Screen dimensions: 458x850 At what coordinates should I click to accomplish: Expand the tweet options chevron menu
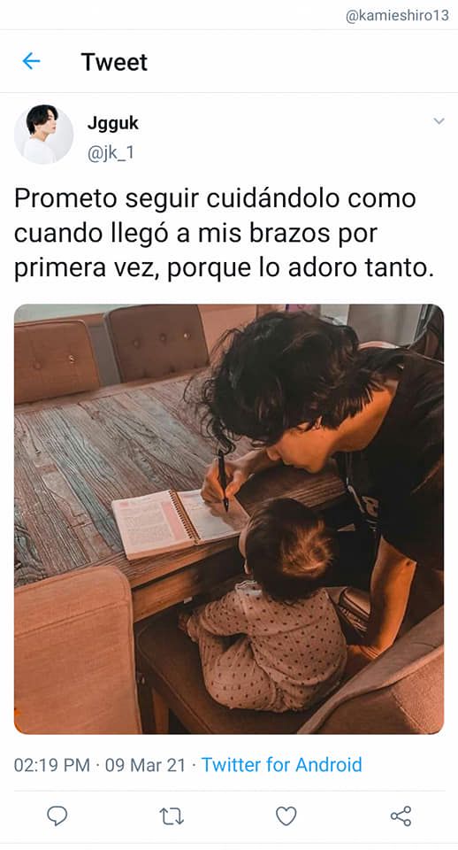439,121
